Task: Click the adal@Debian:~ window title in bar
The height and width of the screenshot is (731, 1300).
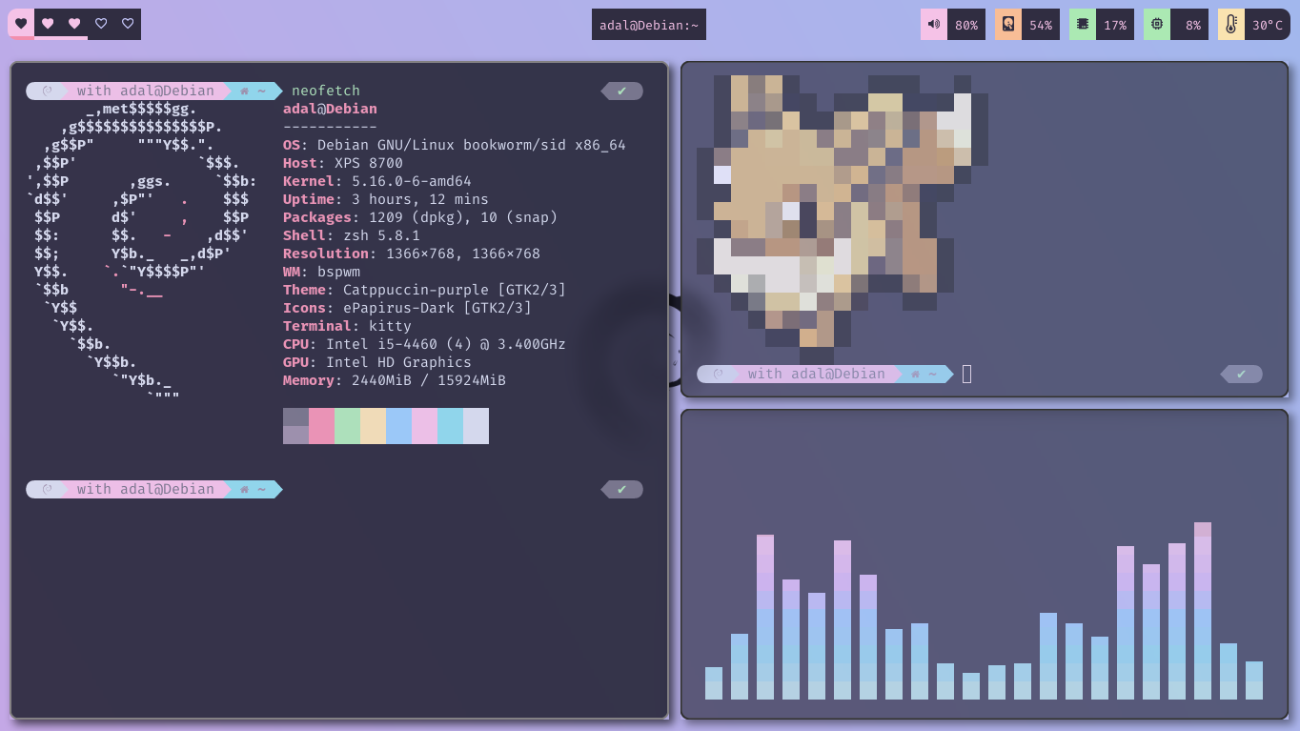Action: 649,25
